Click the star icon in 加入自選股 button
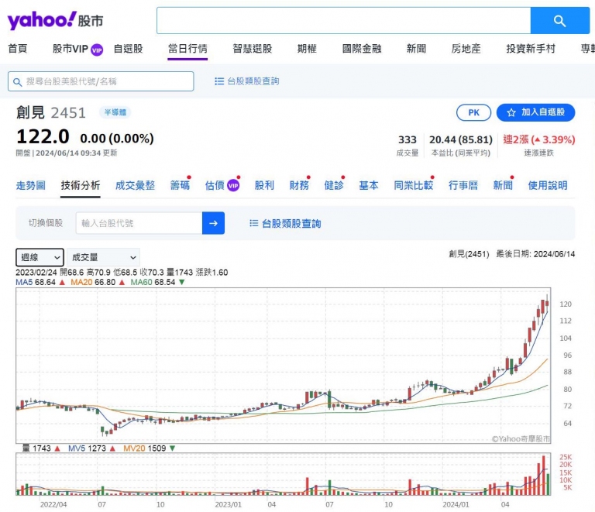 pos(511,112)
